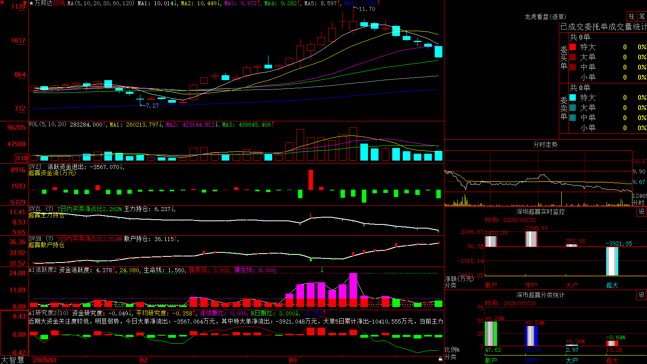Click the 03 month marker on time axis
The height and width of the screenshot is (364, 647).
293,360
